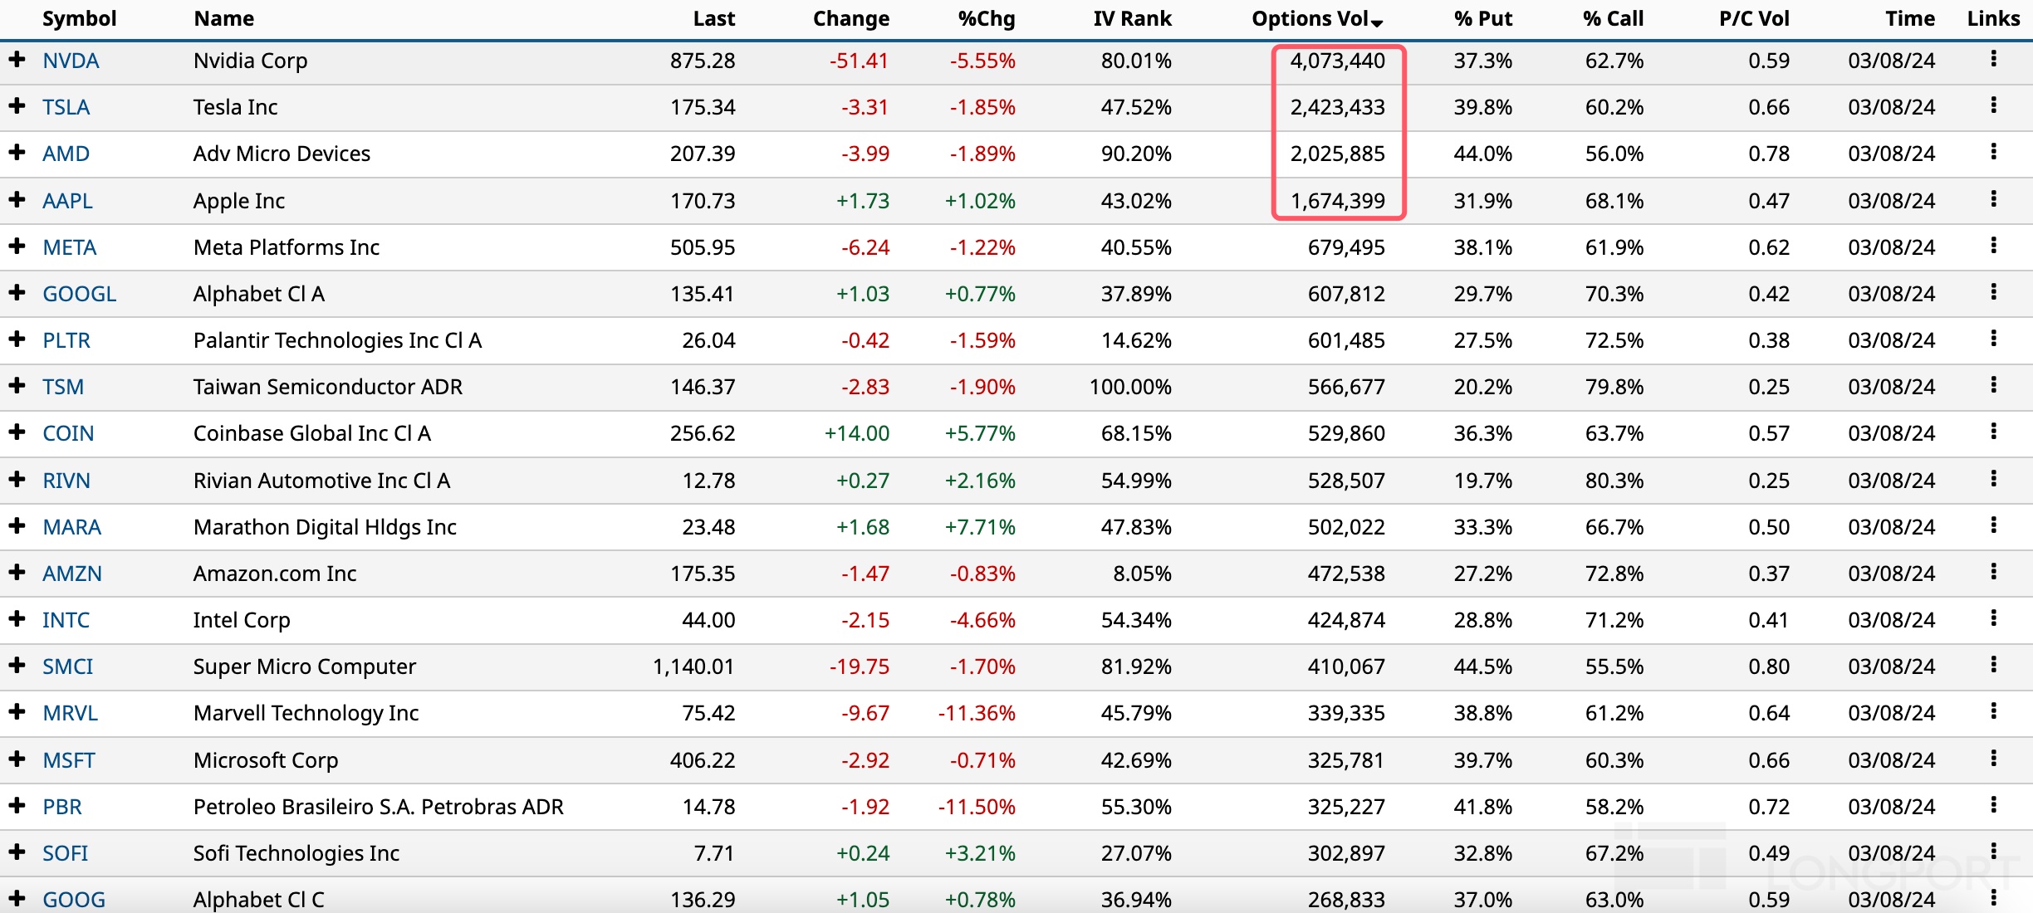Viewport: 2033px width, 913px height.
Task: Sort table by %Chg column header
Action: point(986,18)
